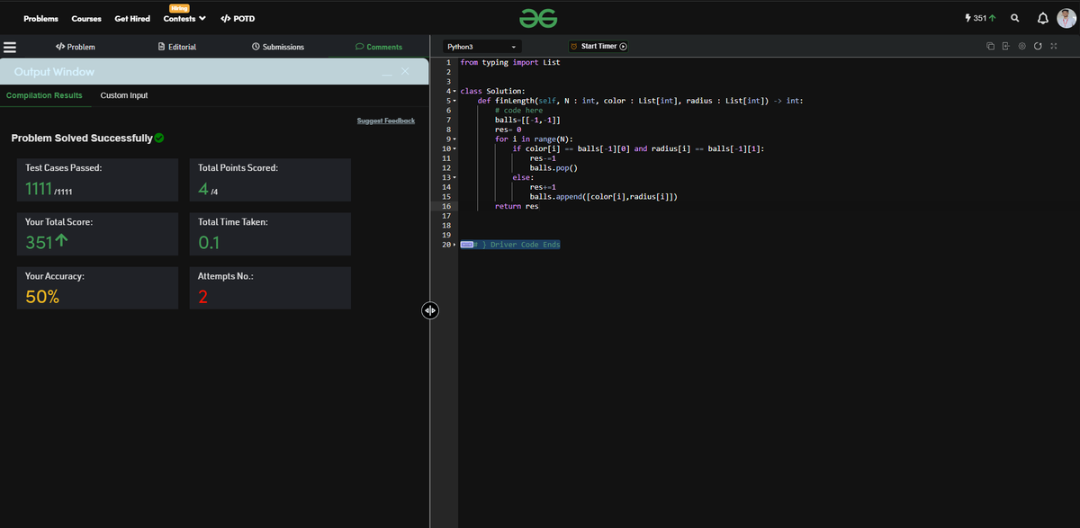Collapse the for loop fold at line 9
Viewport: 1080px width, 528px height.
456,139
